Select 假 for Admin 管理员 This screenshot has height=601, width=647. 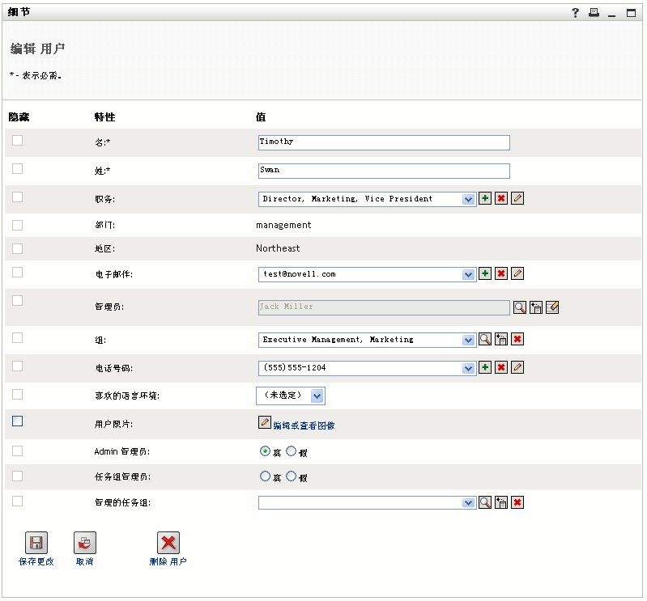click(x=292, y=451)
